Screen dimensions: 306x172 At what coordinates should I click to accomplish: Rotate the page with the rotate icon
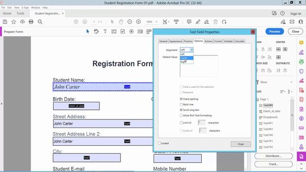tap(224, 22)
